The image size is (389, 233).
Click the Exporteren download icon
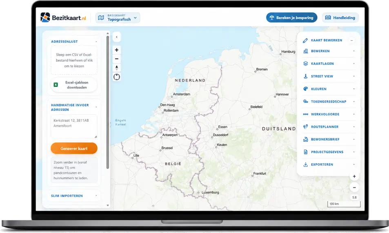point(306,165)
